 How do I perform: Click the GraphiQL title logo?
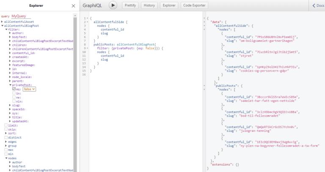tap(92, 6)
